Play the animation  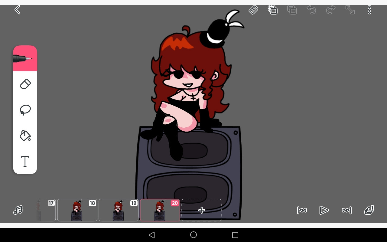pyautogui.click(x=324, y=210)
